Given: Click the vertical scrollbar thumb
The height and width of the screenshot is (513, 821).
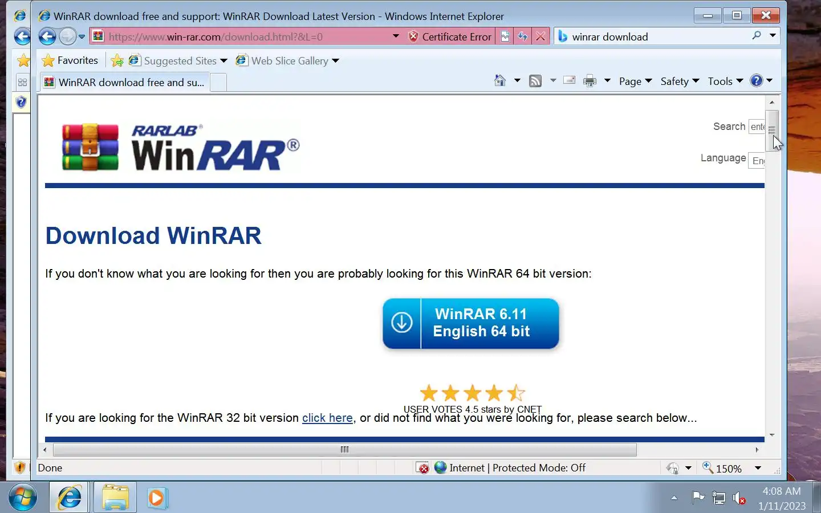Looking at the screenshot, I should pyautogui.click(x=772, y=131).
